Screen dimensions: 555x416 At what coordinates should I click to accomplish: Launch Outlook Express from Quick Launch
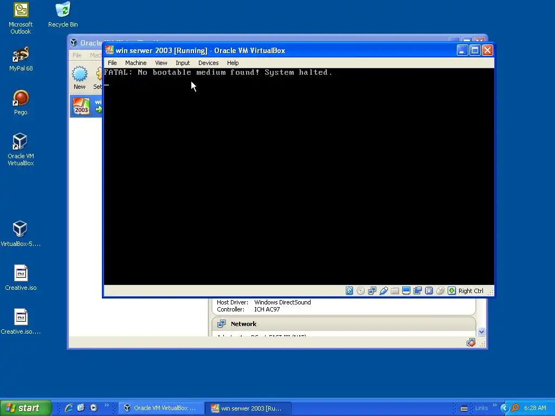81,408
